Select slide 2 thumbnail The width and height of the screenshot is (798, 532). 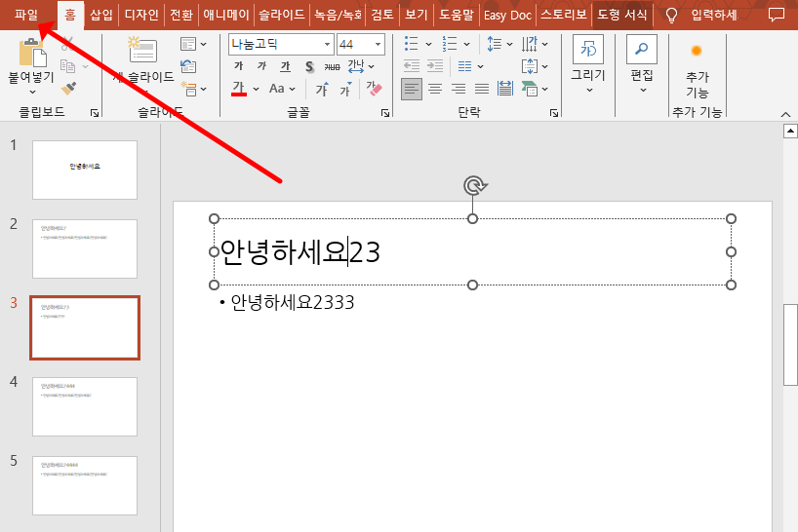pos(85,248)
